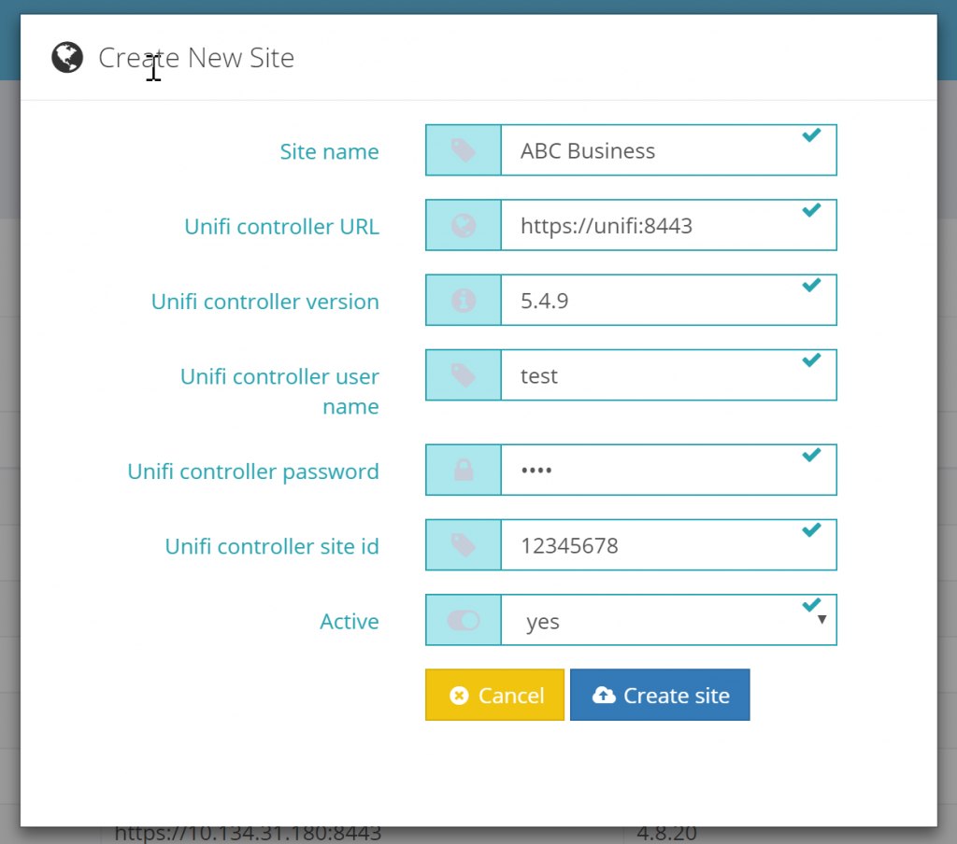This screenshot has height=844, width=957.
Task: Click the Active label
Action: pos(350,622)
